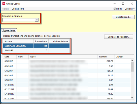The width and height of the screenshot is (137, 104).
Task: Click the Transactions column header
Action: [41, 41]
